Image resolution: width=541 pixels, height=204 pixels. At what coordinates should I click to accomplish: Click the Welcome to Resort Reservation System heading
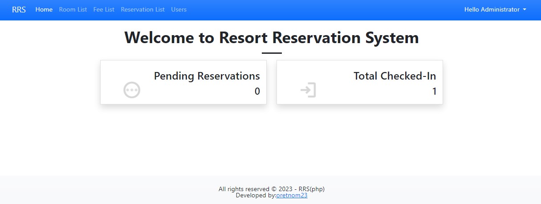[272, 38]
